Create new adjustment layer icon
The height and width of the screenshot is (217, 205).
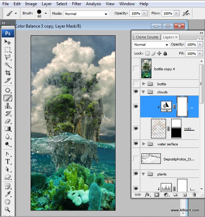pyautogui.click(x=166, y=195)
